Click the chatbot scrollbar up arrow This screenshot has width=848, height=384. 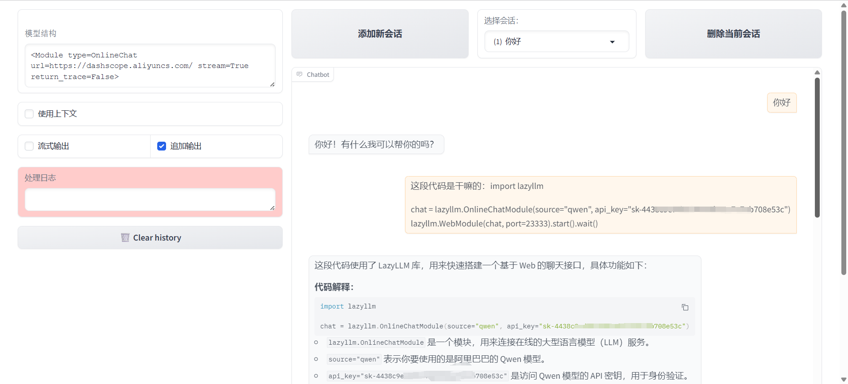(x=817, y=72)
